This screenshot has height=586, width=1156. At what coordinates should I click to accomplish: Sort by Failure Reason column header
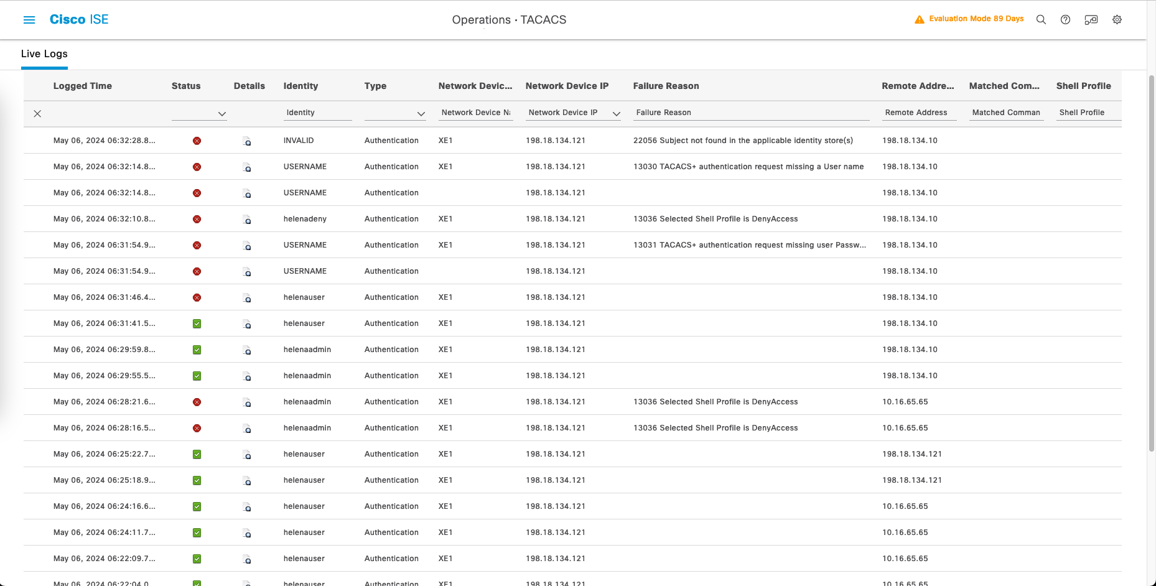(x=666, y=86)
